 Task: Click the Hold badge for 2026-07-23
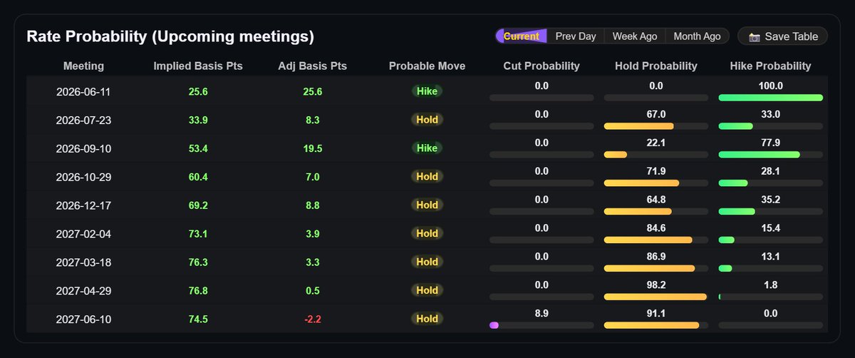(x=427, y=119)
